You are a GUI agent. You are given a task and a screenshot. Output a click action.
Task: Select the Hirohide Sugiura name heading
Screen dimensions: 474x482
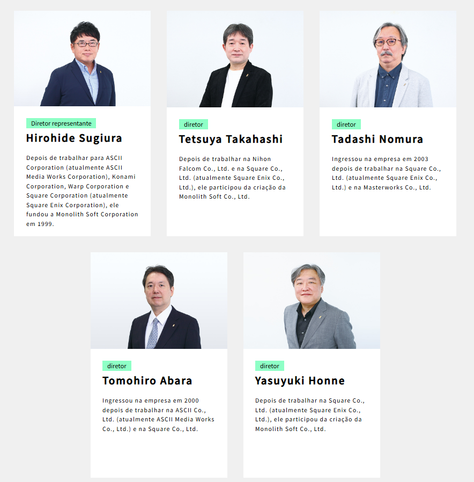(x=74, y=138)
